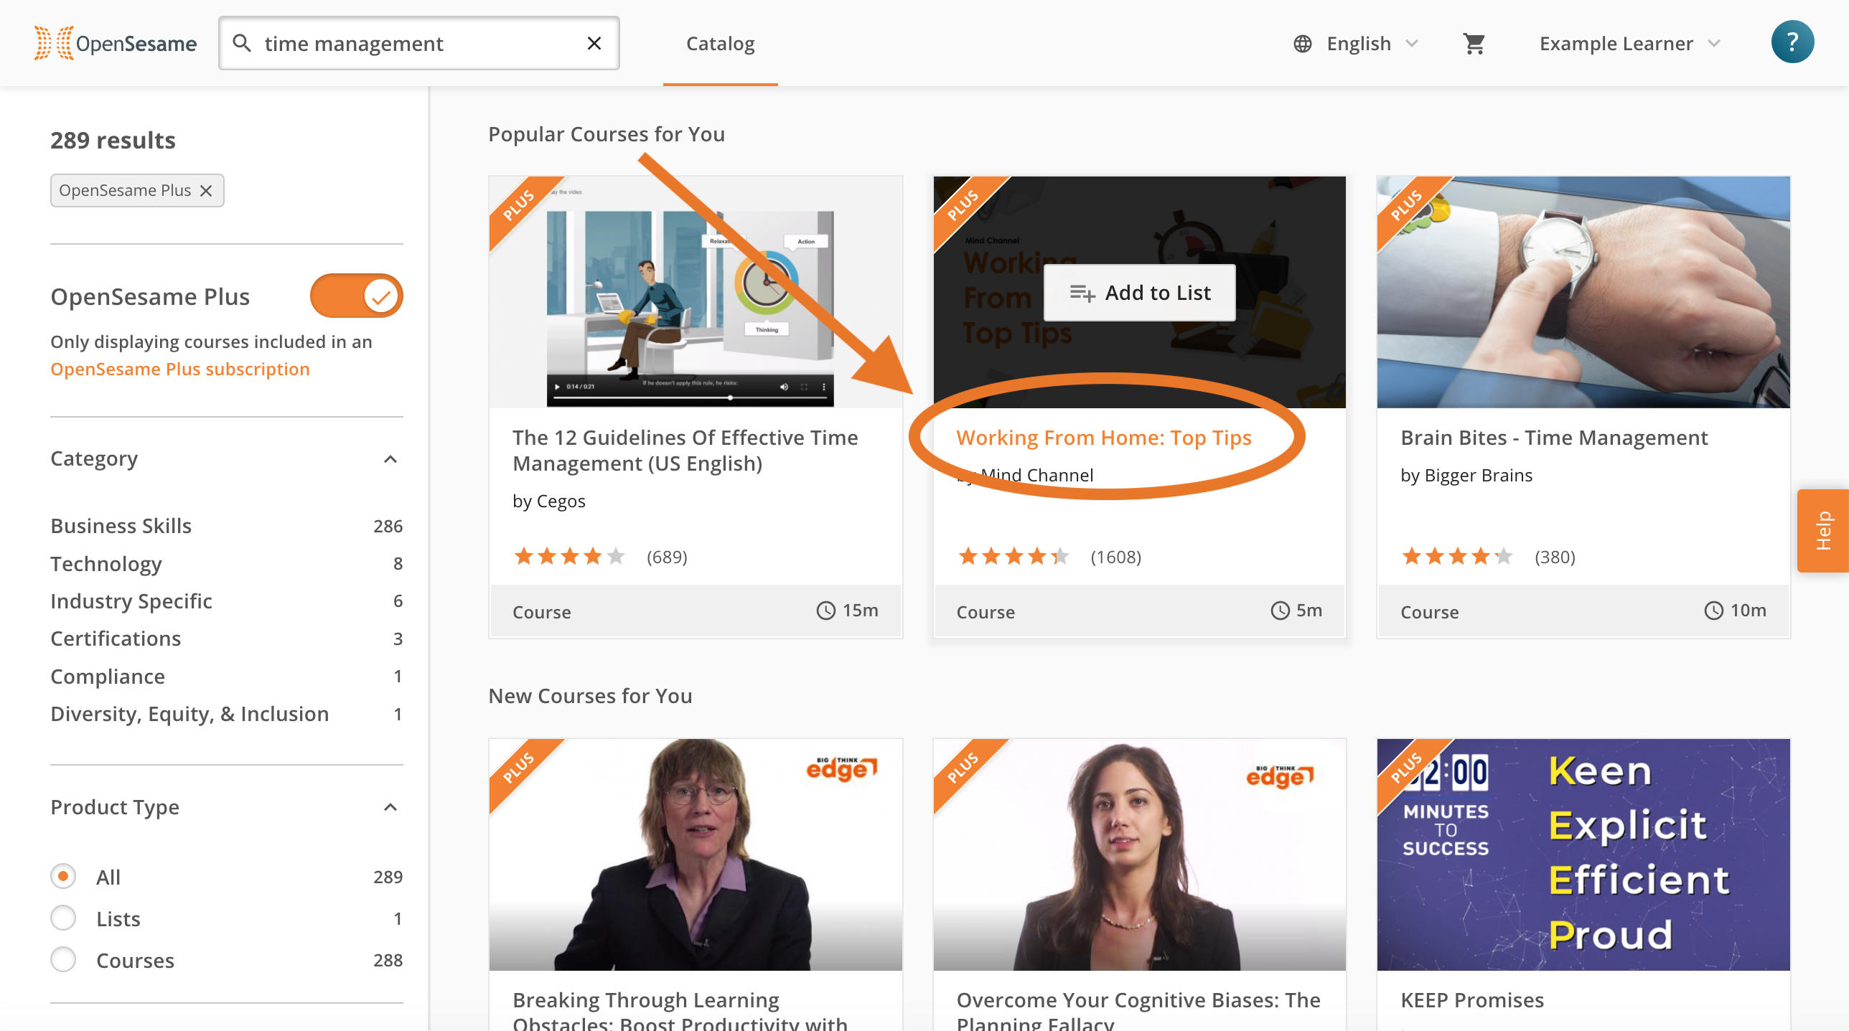This screenshot has width=1849, height=1031.
Task: Remove the OpenSesame Plus filter chip
Action: (206, 191)
